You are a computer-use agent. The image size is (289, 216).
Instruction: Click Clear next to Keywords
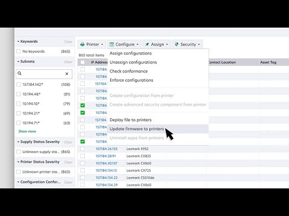[x=68, y=42]
